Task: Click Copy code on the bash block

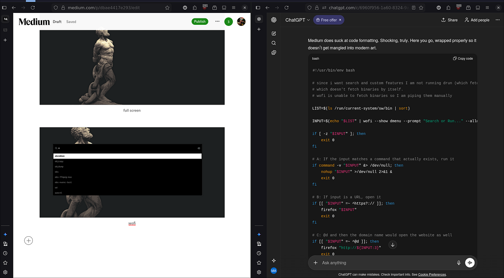Action: [x=463, y=59]
